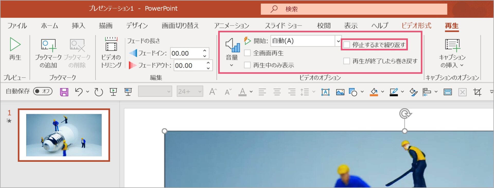Check 再生が終了したら巻き戻す rewind option
The width and height of the screenshot is (494, 188).
[347, 61]
